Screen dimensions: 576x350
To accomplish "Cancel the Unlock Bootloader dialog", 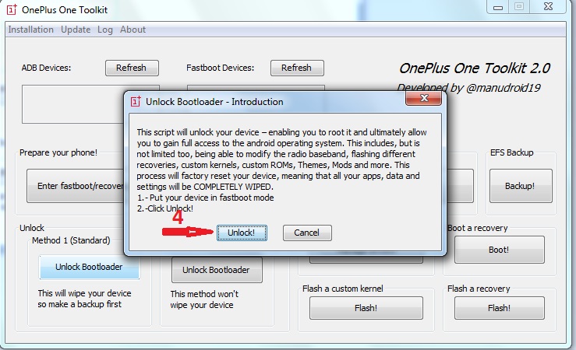I will point(307,233).
